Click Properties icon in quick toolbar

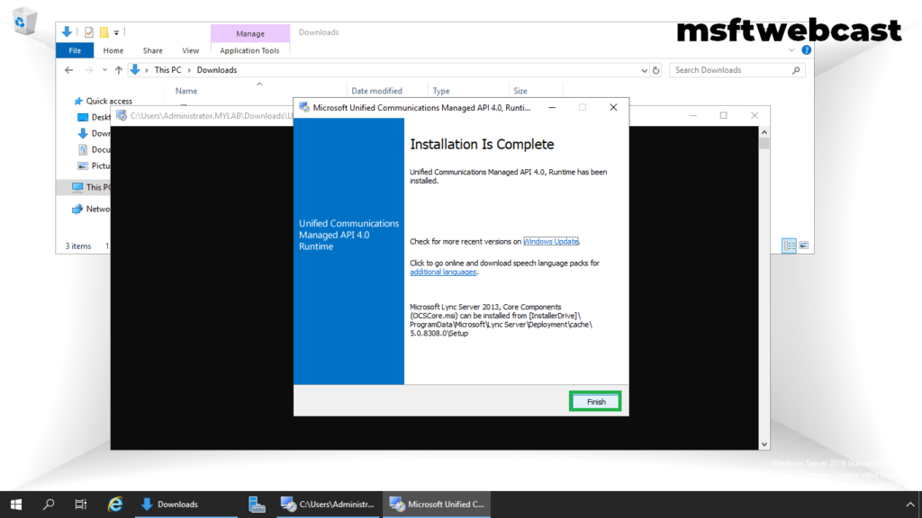click(x=89, y=32)
